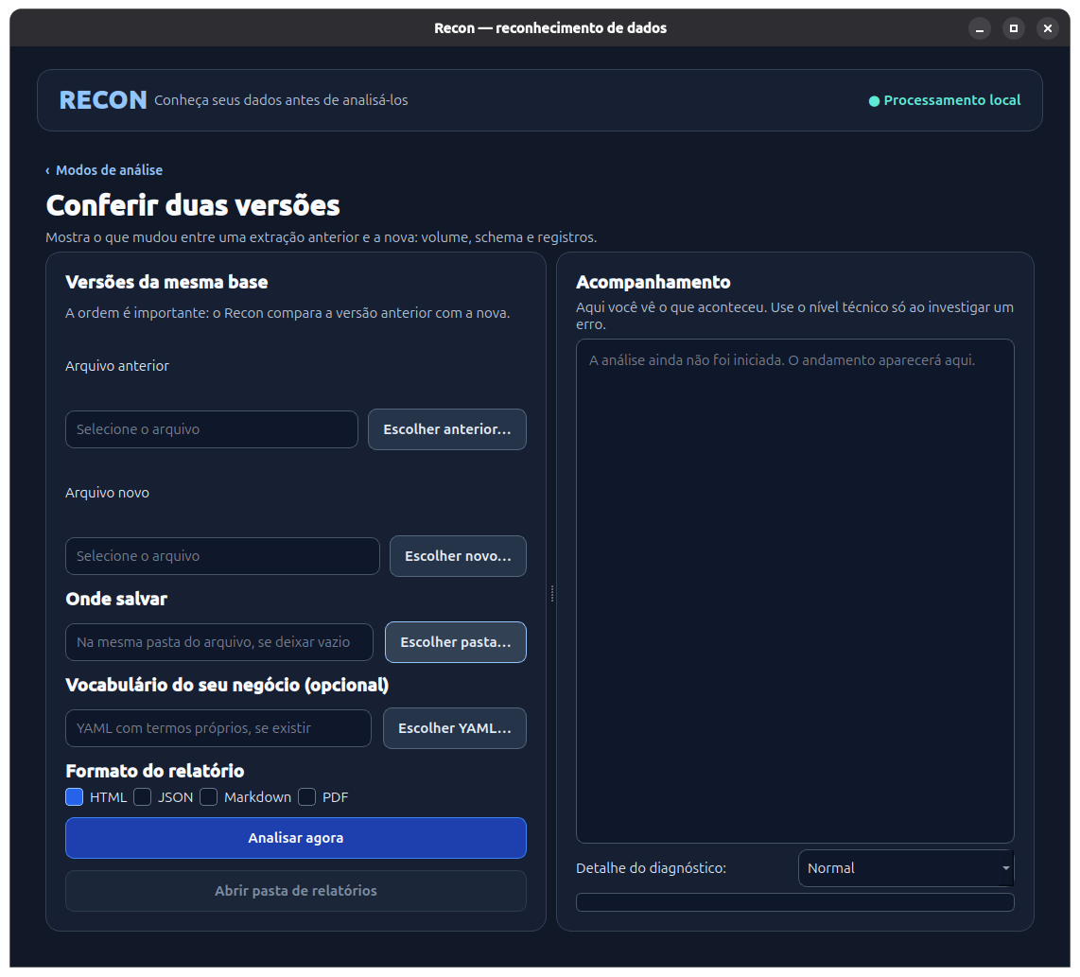Close the Recon window
The width and height of the screenshot is (1080, 977).
pyautogui.click(x=1048, y=28)
